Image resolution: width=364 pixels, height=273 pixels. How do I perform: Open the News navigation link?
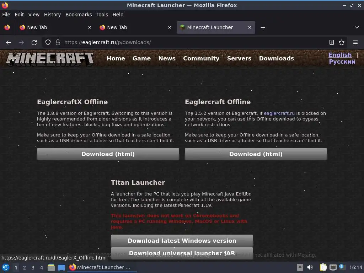[x=167, y=59]
